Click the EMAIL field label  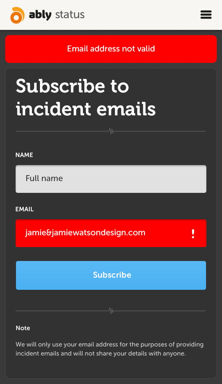click(x=24, y=209)
